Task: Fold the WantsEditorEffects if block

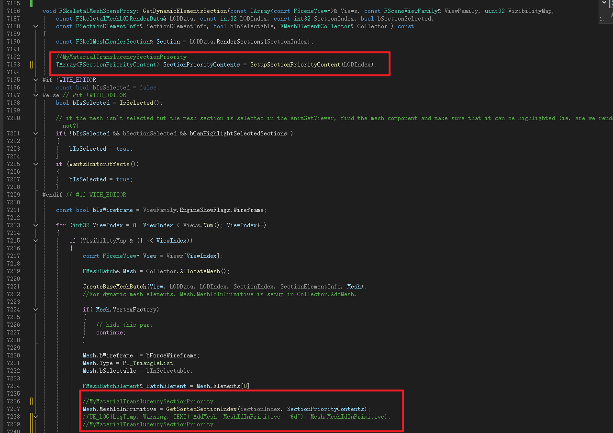Action: [x=36, y=164]
